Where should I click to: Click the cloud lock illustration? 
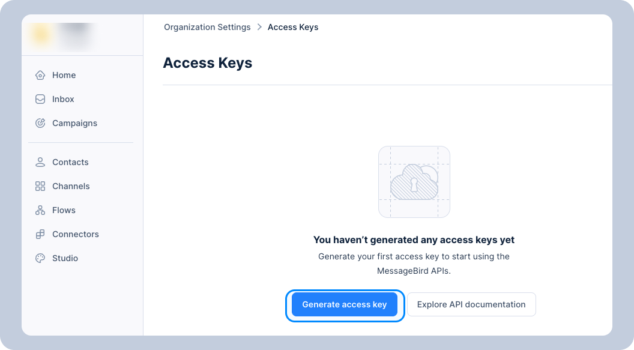coord(414,182)
